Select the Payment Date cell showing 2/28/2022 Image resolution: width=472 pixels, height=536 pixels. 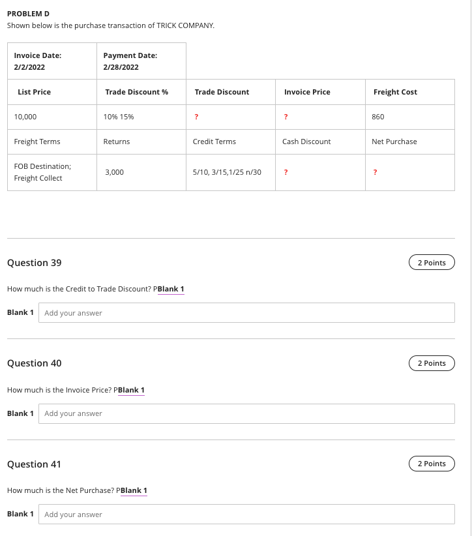tap(130, 61)
